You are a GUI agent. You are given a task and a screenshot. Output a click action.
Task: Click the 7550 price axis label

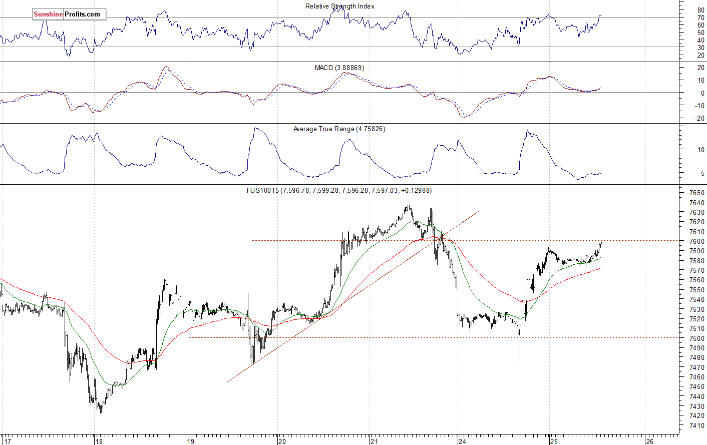pos(697,290)
